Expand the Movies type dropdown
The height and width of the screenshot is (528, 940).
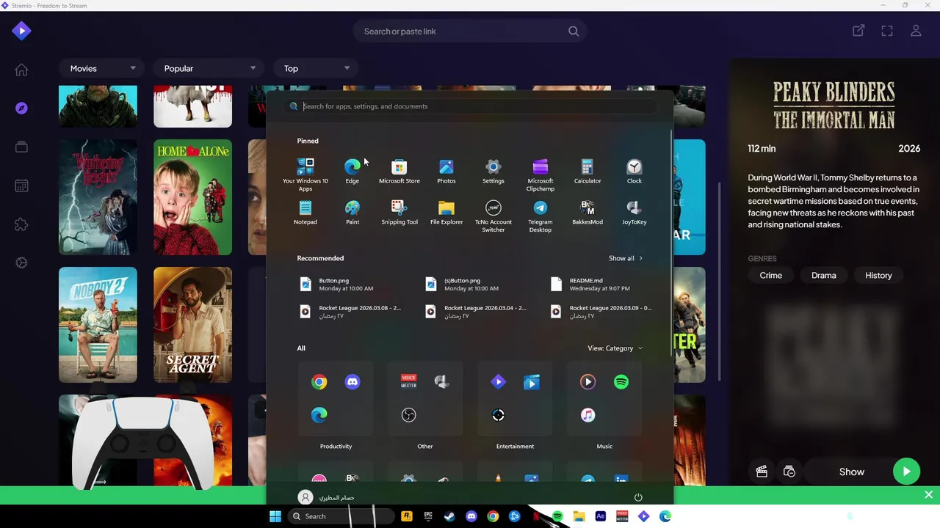point(103,68)
